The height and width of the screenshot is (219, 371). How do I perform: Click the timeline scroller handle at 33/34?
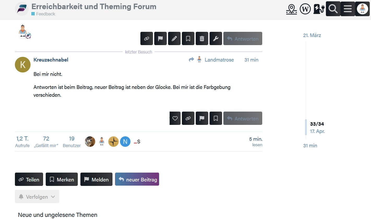tap(306, 127)
